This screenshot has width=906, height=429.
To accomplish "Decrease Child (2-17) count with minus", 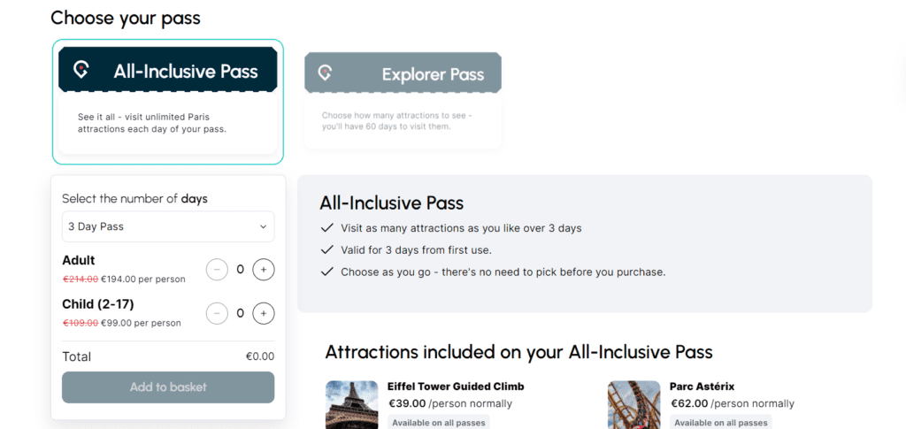I will [218, 313].
